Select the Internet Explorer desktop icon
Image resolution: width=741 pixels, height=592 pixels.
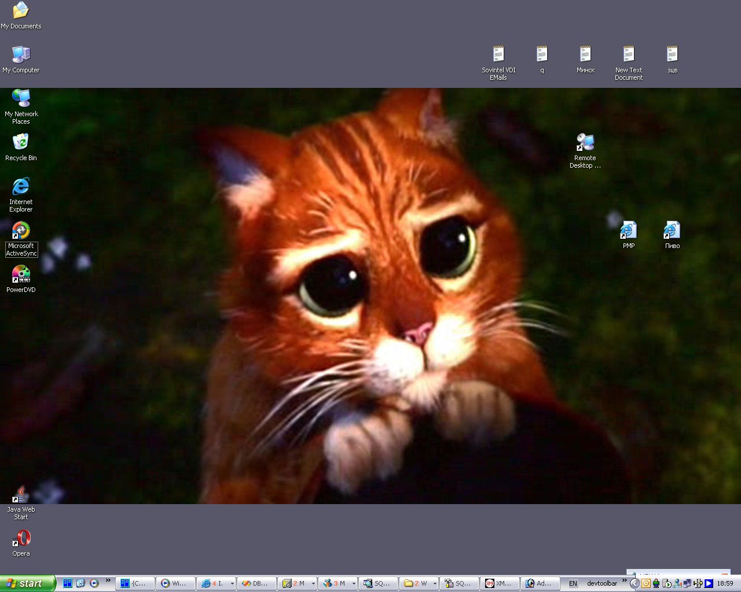[21, 195]
